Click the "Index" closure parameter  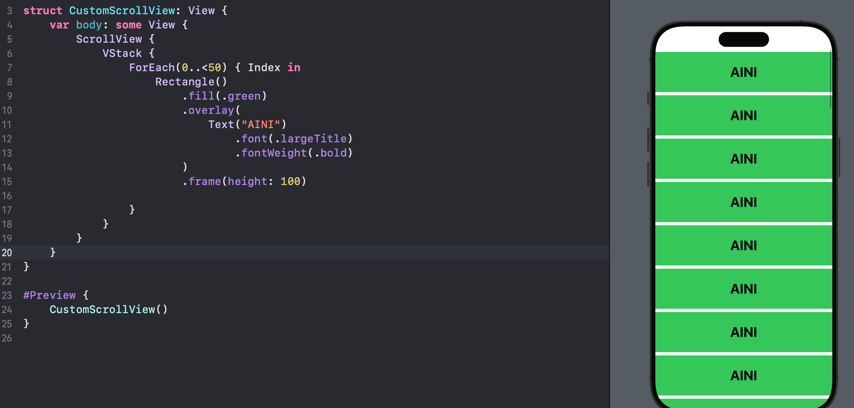coord(264,68)
